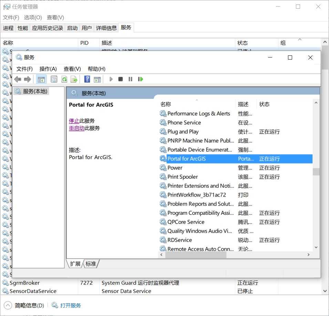The width and height of the screenshot is (329, 316).
Task: Toggle the show/hide action pane icon
Action: tap(97, 79)
